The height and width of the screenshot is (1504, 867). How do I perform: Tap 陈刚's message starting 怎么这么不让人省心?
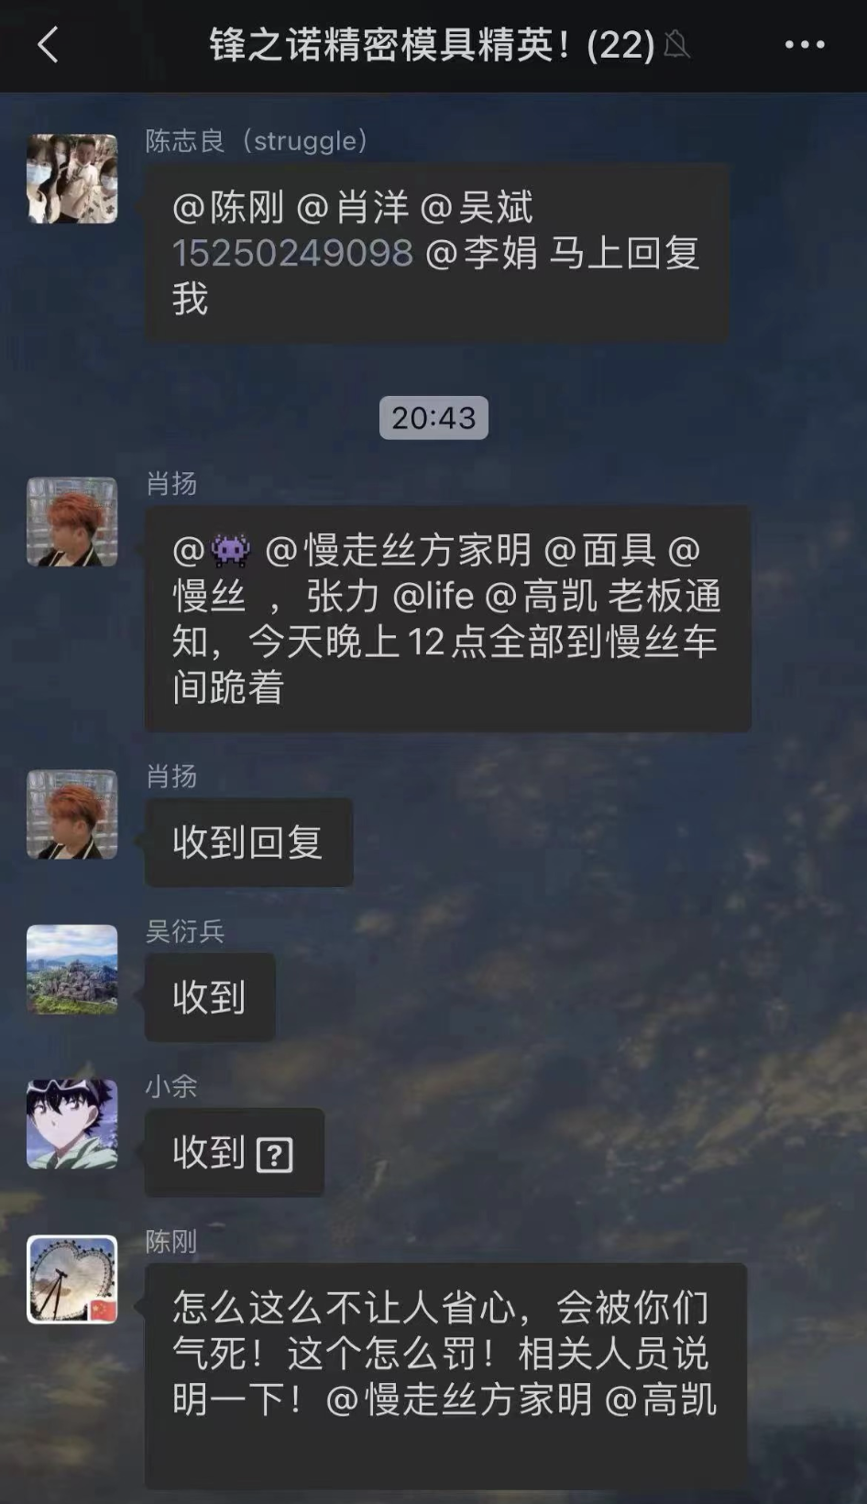(445, 1377)
